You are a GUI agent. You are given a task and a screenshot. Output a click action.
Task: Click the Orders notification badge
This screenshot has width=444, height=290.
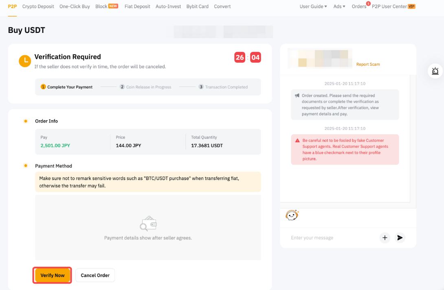tap(368, 4)
